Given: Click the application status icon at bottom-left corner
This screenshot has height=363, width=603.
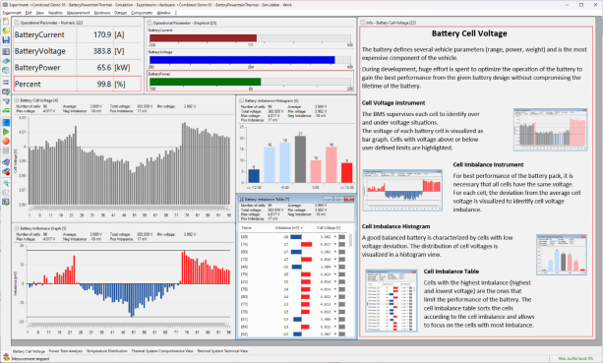Looking at the screenshot, I should pos(6,357).
